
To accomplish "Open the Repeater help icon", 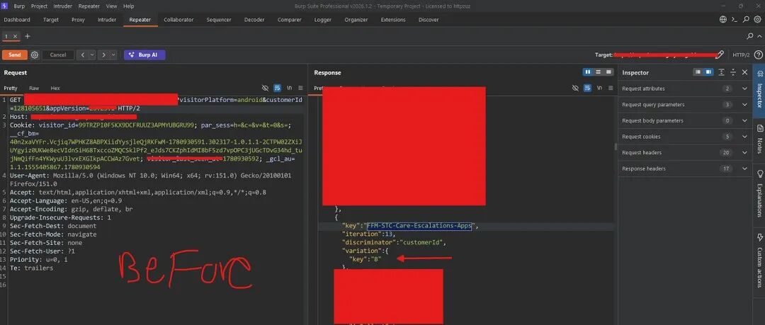I will pyautogui.click(x=758, y=55).
